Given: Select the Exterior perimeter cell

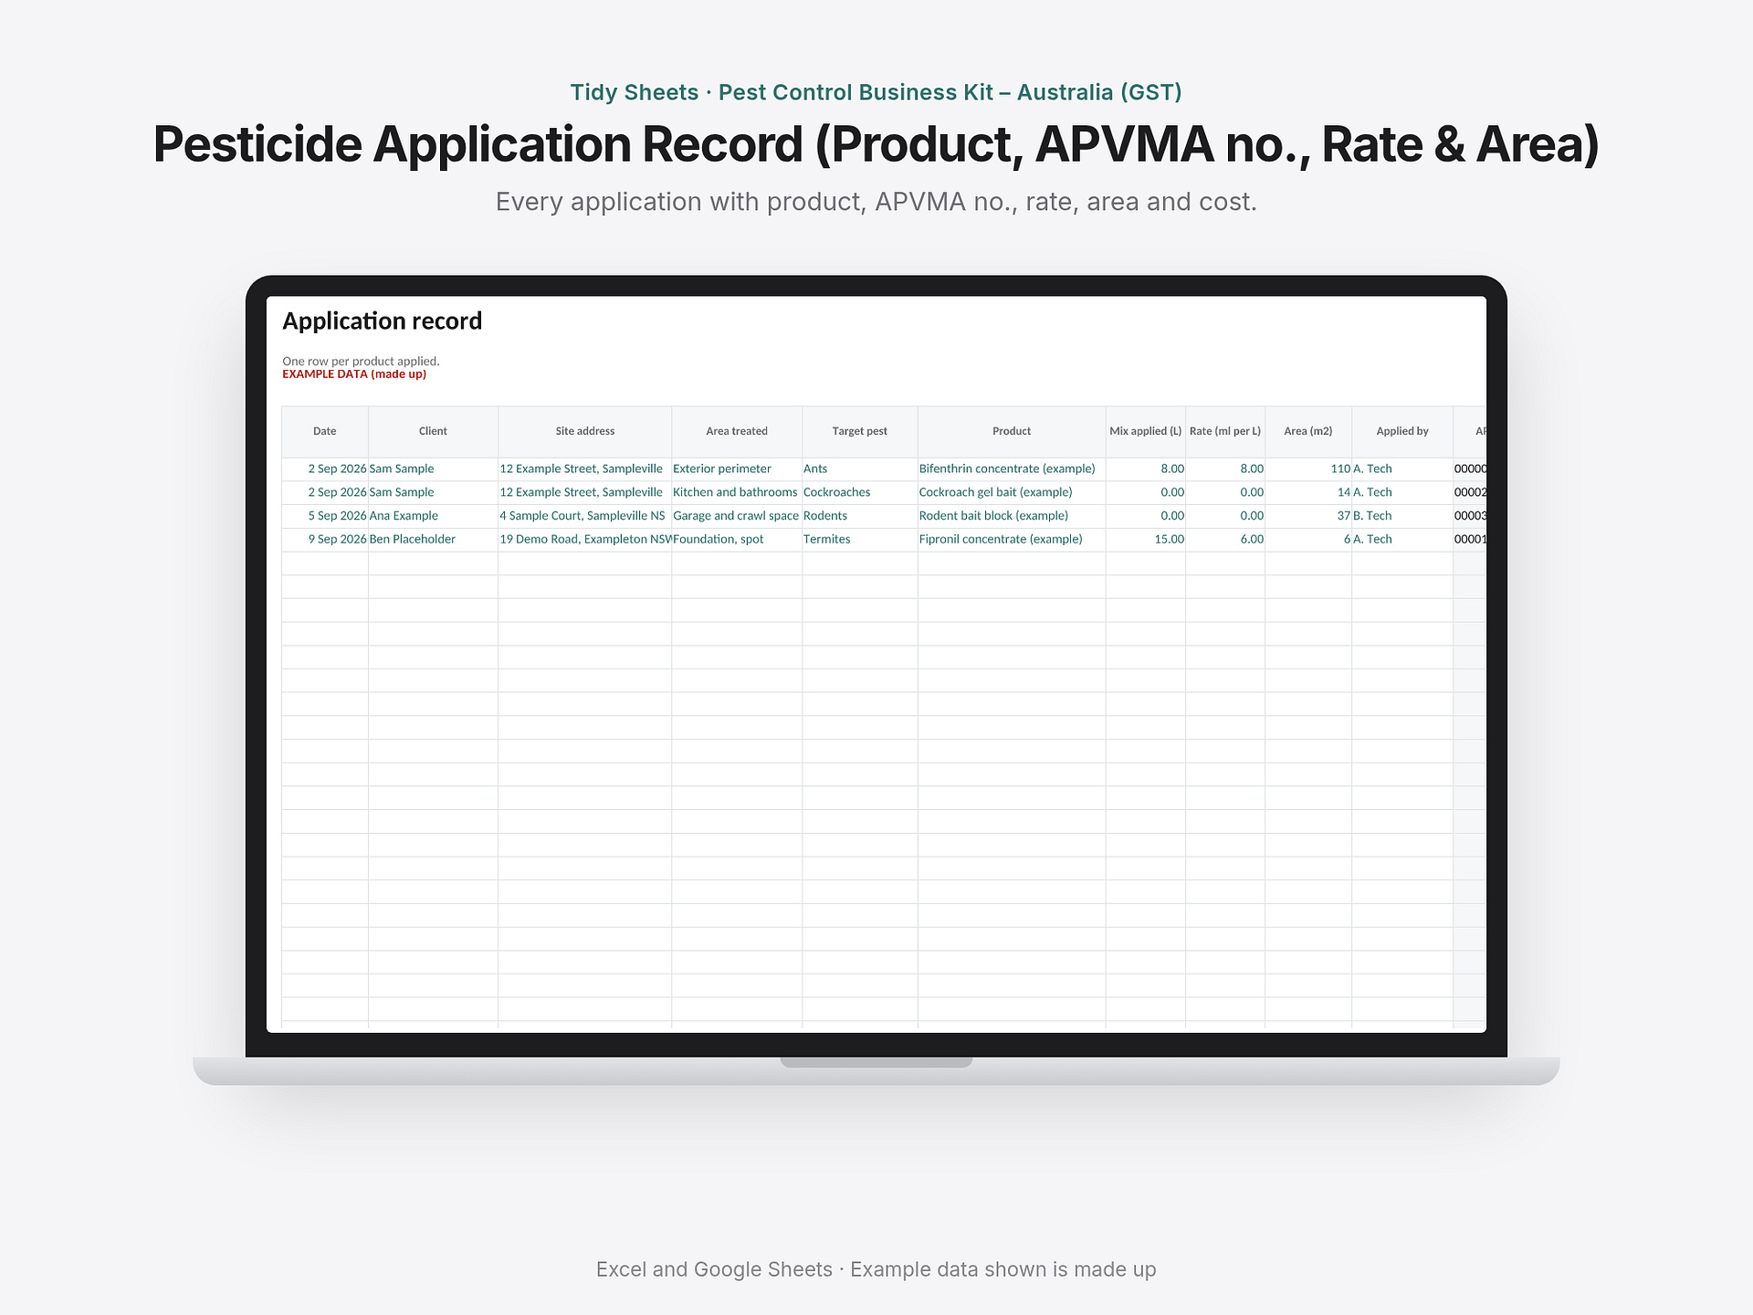Looking at the screenshot, I should (737, 468).
